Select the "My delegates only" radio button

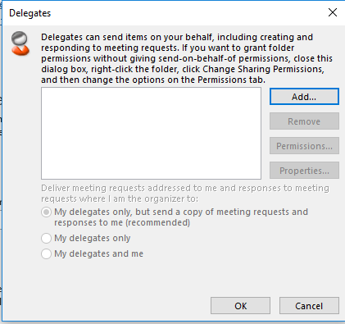pyautogui.click(x=47, y=238)
